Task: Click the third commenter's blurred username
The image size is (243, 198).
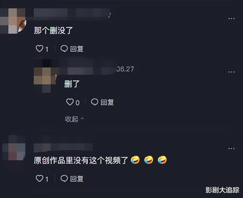Action: click(x=63, y=147)
